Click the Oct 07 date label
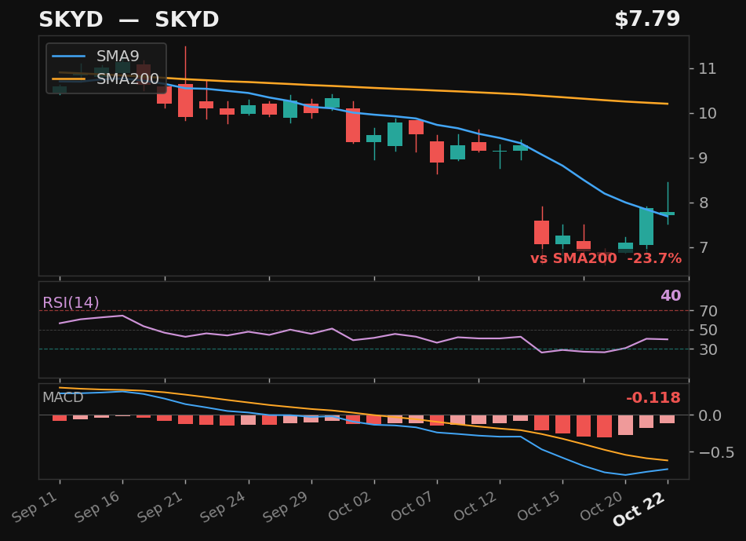This screenshot has height=541, width=746. (x=413, y=506)
